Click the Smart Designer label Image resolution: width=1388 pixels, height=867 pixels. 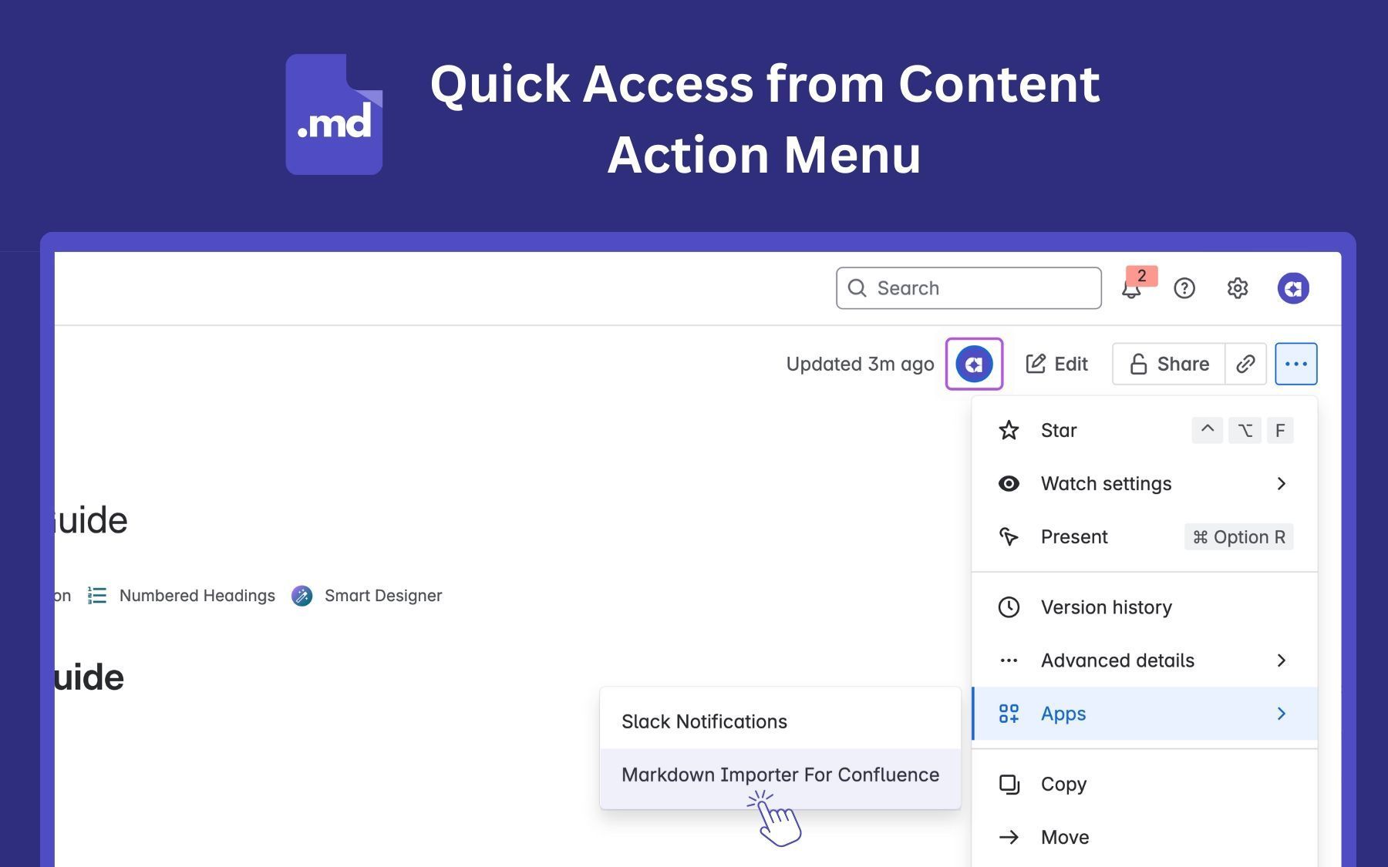point(383,596)
